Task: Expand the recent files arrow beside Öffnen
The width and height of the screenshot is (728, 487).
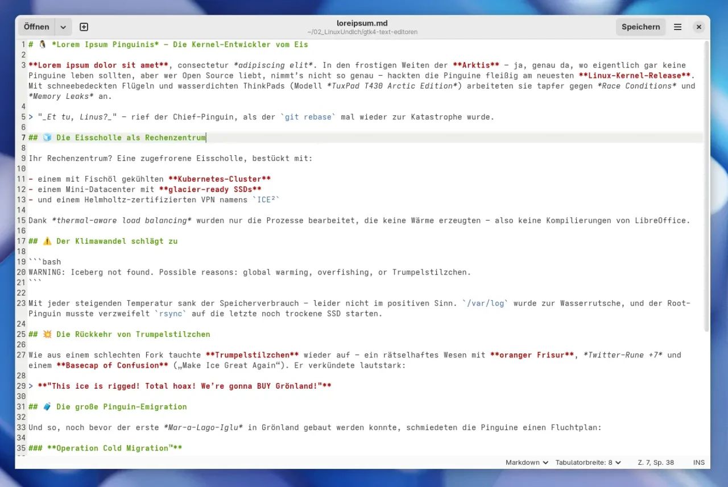Action: [63, 27]
